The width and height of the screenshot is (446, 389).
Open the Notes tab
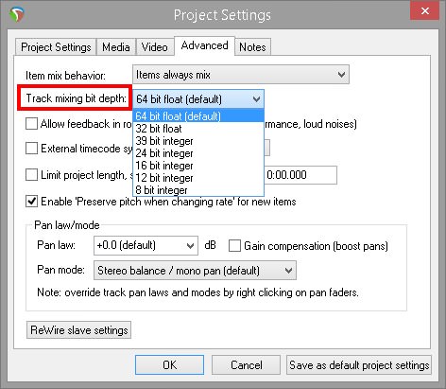252,47
